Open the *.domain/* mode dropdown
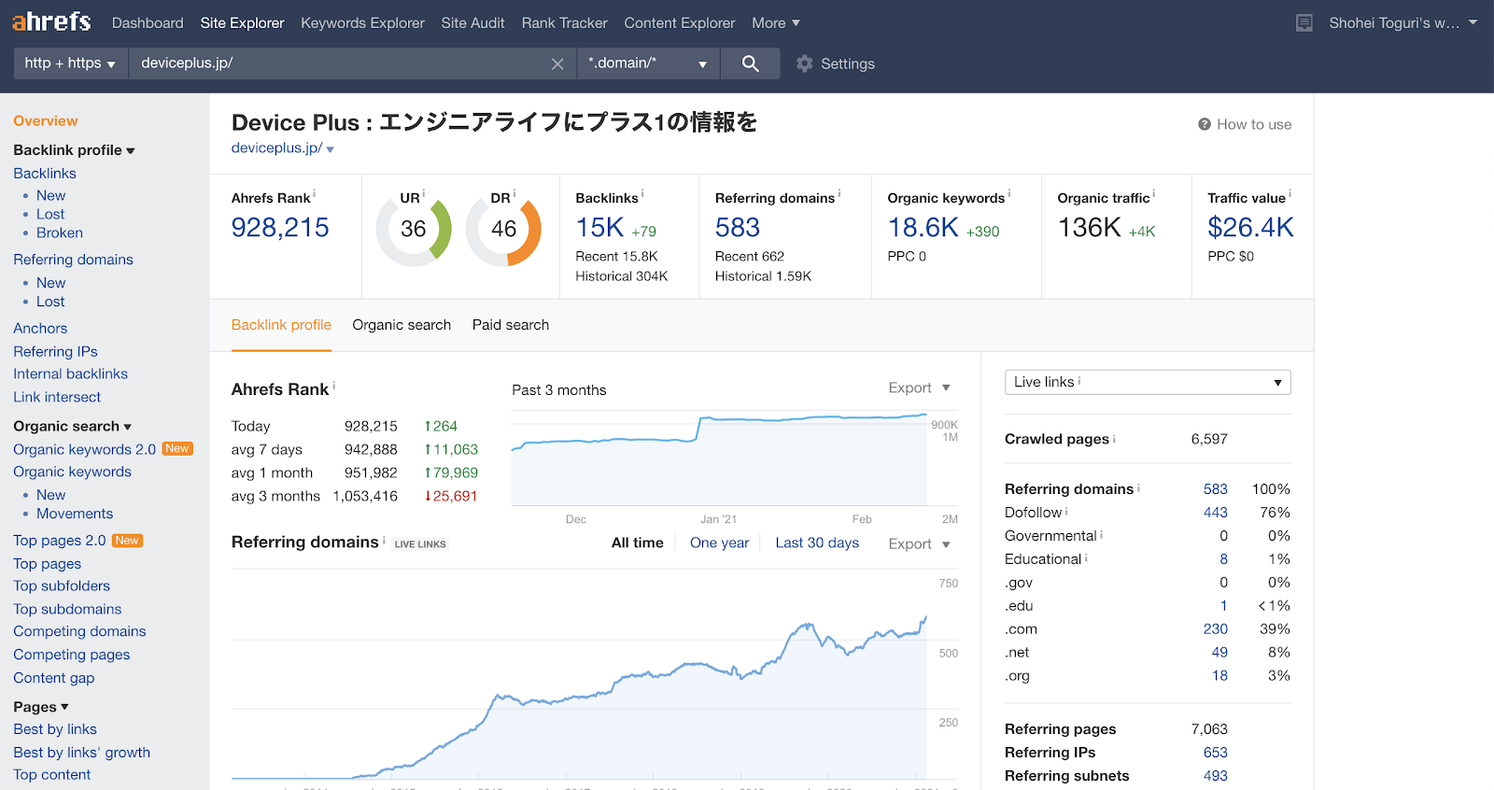 pyautogui.click(x=647, y=63)
